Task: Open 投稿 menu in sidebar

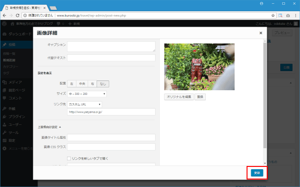Action: click(17, 45)
